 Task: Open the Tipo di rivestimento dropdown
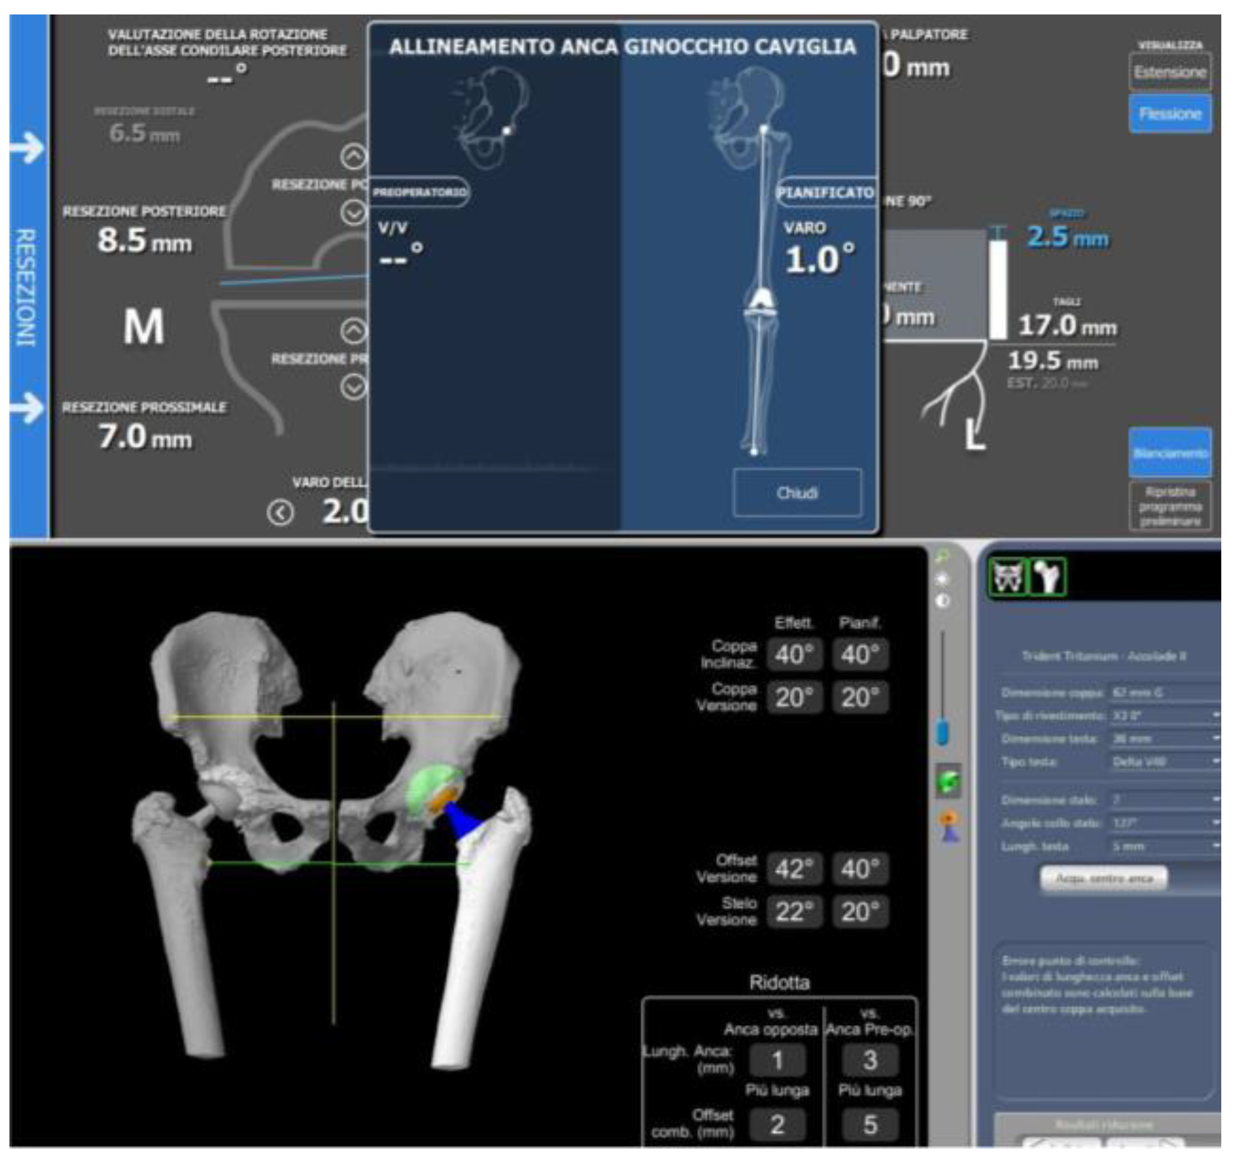1216,716
